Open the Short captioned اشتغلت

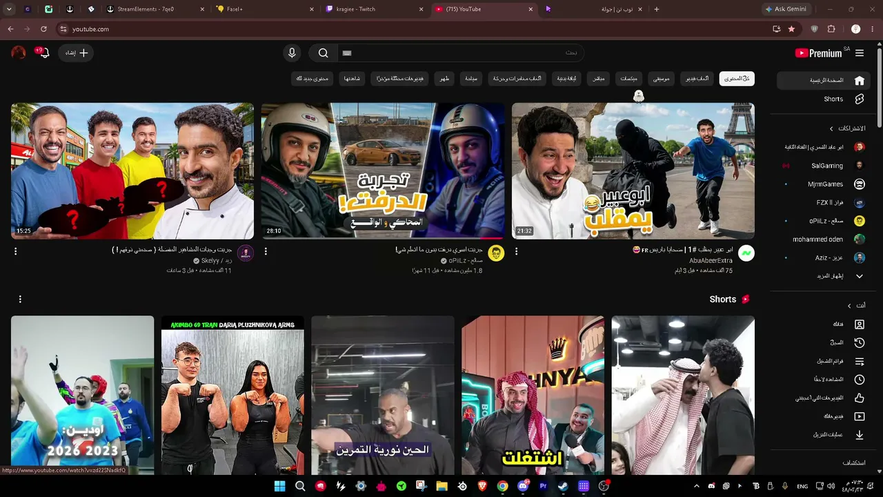(x=533, y=396)
